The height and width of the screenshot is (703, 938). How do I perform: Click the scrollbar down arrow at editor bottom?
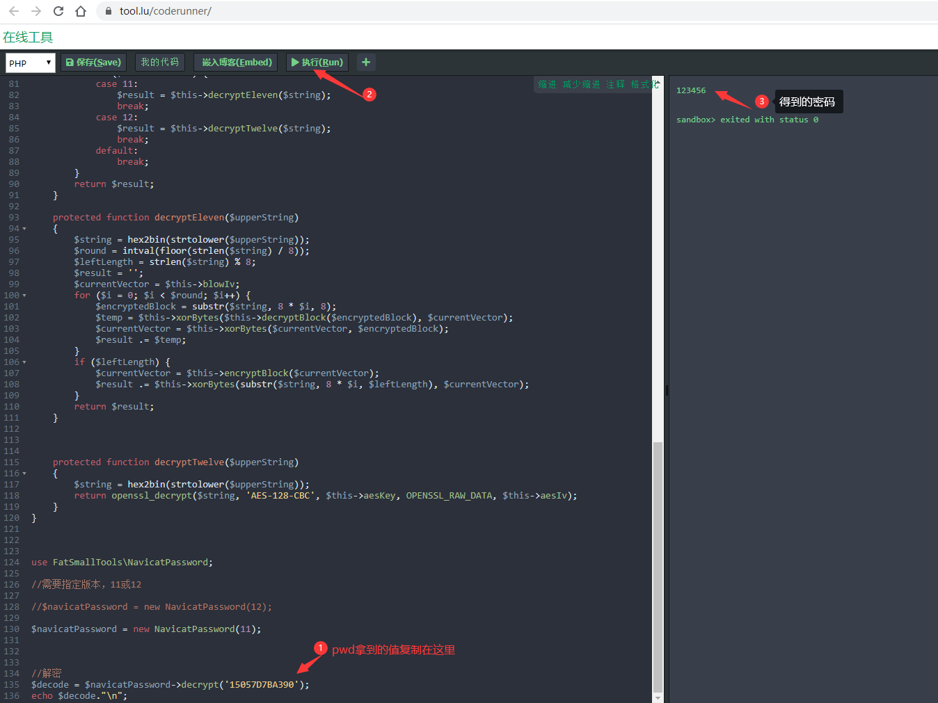[x=658, y=697]
